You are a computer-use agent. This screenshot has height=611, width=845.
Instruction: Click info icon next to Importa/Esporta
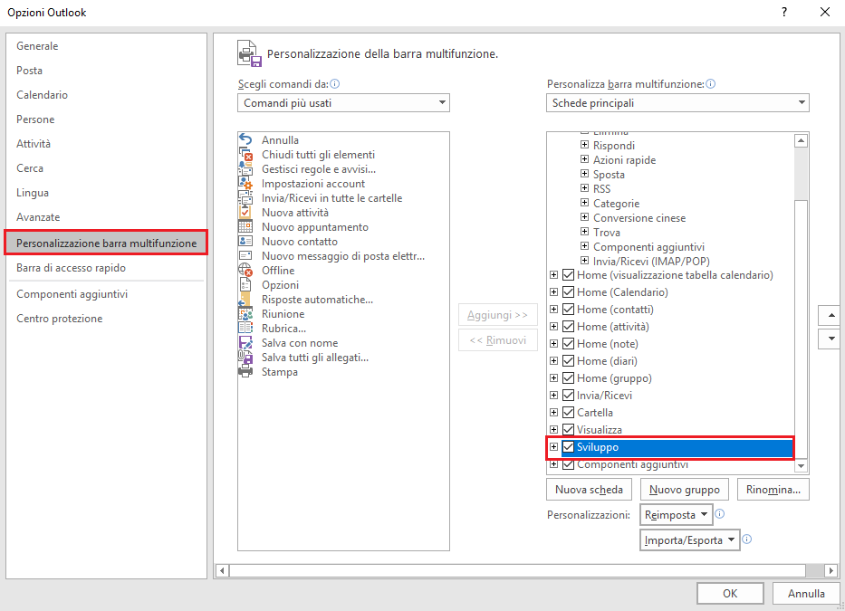pyautogui.click(x=747, y=539)
